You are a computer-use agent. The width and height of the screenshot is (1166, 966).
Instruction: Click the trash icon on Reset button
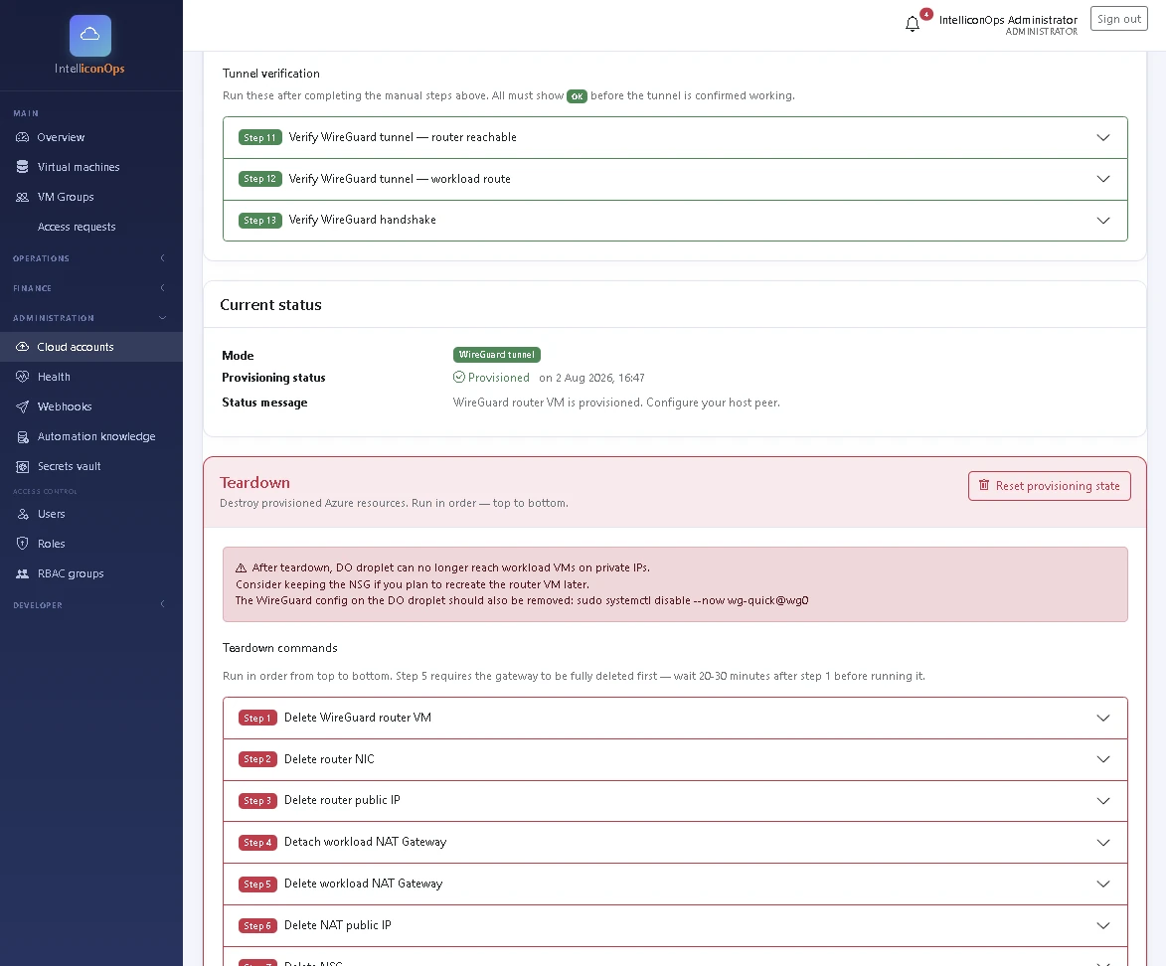pyautogui.click(x=984, y=485)
